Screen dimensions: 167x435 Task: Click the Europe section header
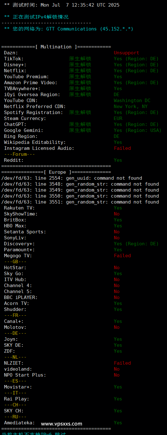(x=56, y=172)
